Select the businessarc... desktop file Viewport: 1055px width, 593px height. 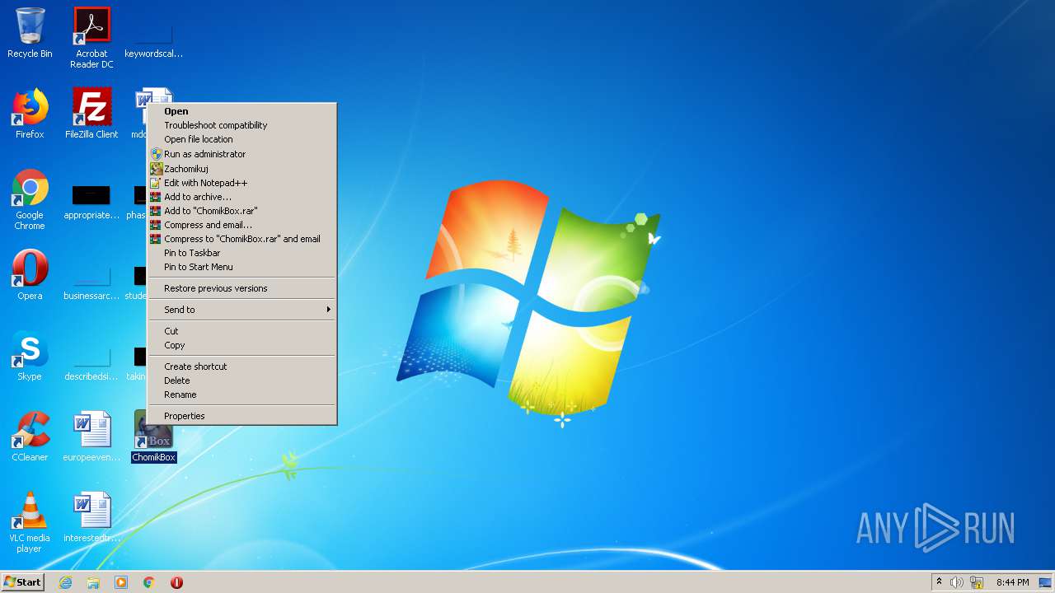point(91,282)
